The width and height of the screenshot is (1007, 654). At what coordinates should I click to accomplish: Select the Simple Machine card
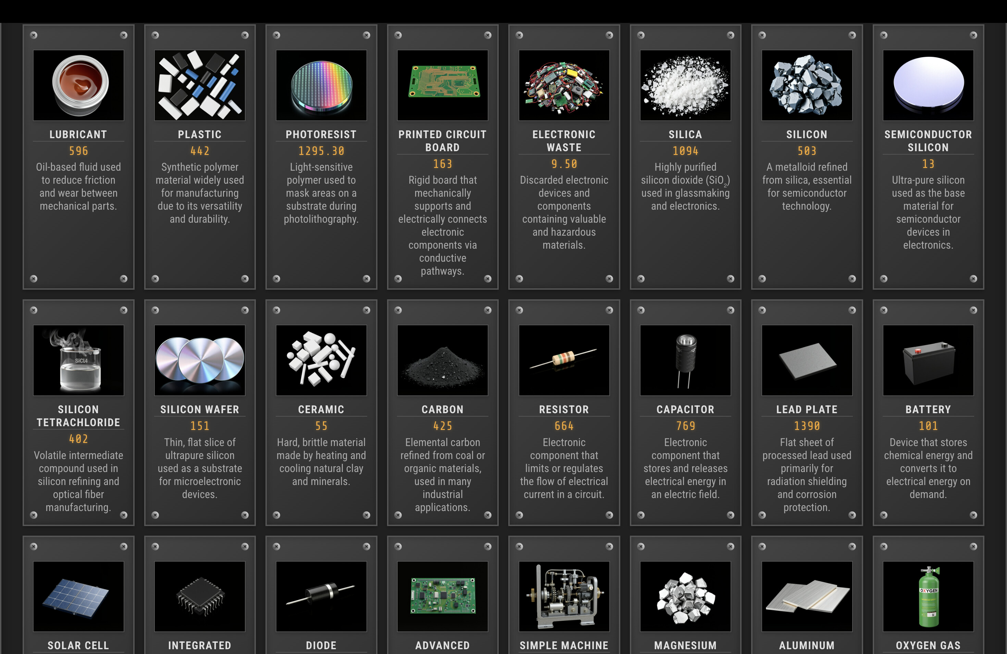[564, 596]
